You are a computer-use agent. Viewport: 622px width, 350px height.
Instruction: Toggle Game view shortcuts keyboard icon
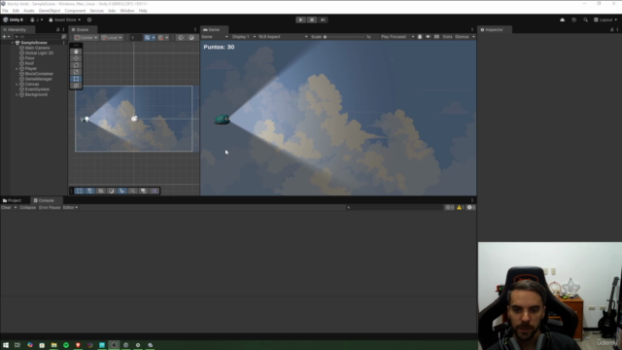pos(436,37)
